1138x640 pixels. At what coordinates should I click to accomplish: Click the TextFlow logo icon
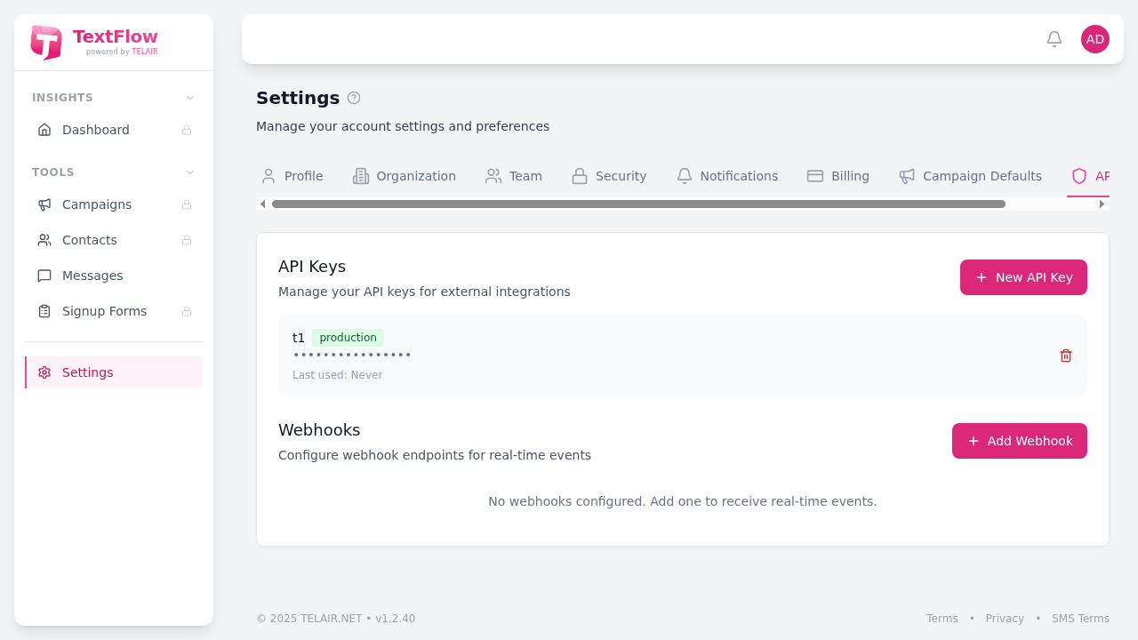click(46, 42)
